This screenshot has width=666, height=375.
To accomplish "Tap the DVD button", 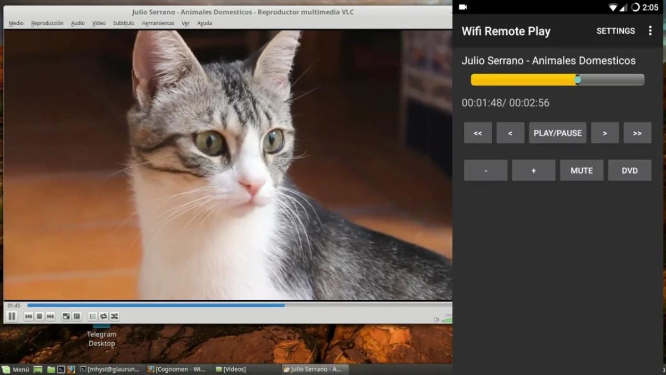I will coord(629,171).
